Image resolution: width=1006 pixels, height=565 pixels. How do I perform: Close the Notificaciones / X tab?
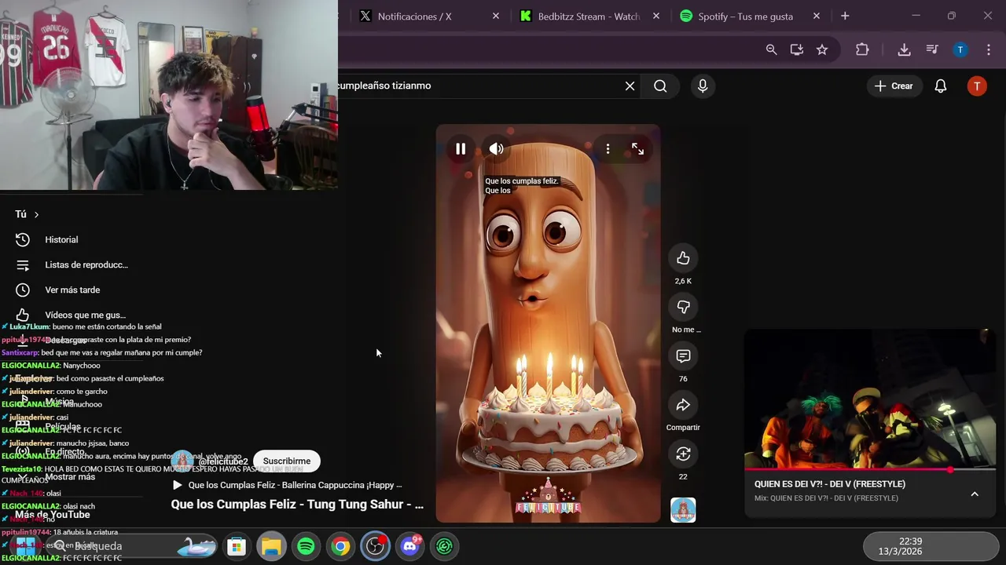click(495, 16)
